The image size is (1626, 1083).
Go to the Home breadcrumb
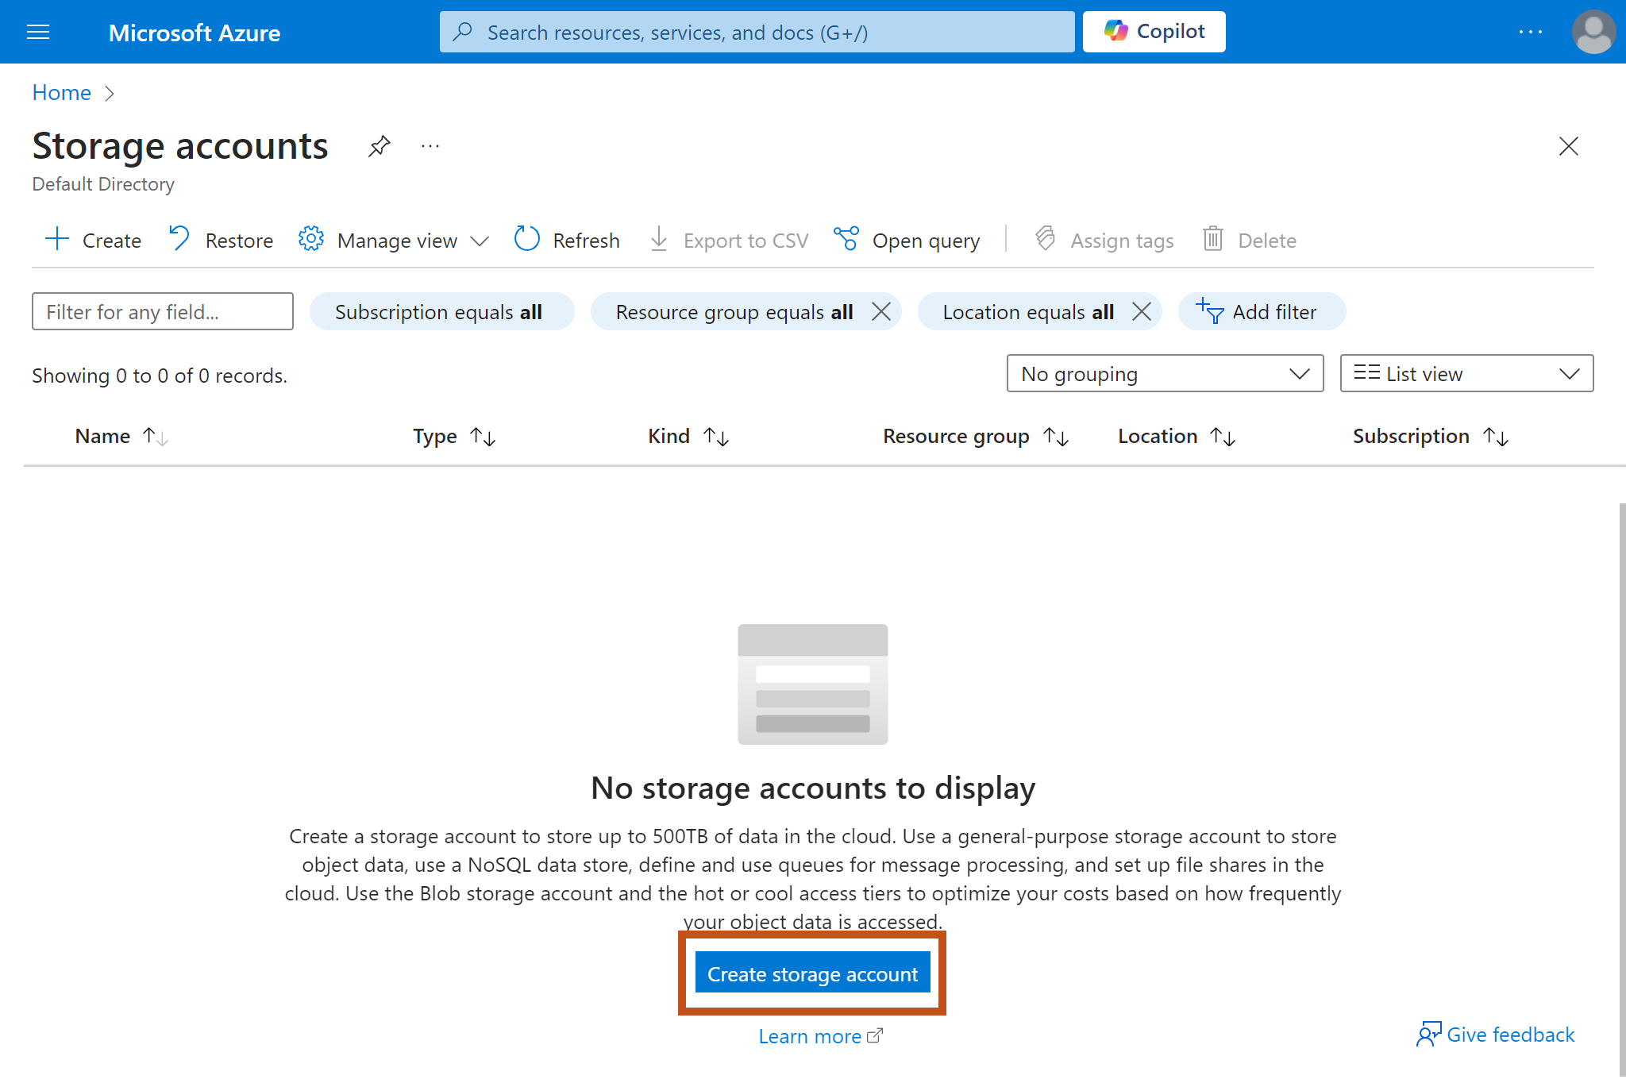[61, 93]
